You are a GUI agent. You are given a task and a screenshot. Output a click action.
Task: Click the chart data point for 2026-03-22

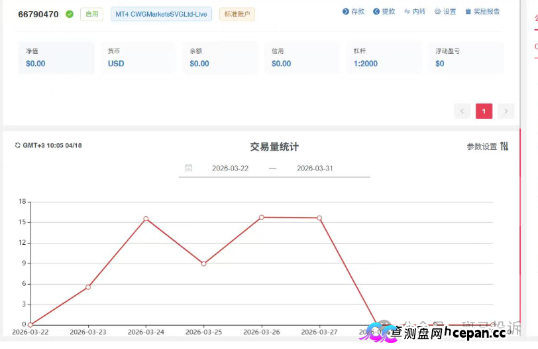pos(30,324)
